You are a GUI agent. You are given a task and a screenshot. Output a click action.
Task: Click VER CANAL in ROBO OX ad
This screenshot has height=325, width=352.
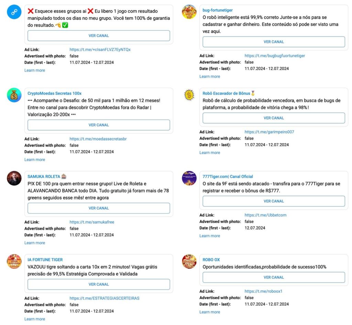pyautogui.click(x=274, y=278)
